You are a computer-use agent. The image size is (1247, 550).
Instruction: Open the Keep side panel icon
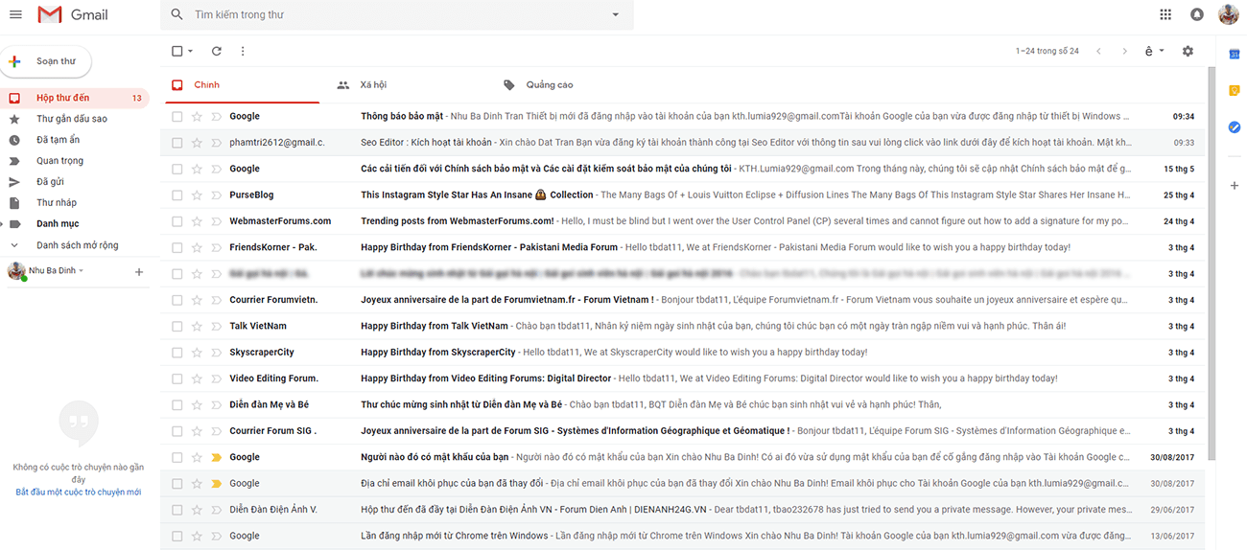point(1235,90)
